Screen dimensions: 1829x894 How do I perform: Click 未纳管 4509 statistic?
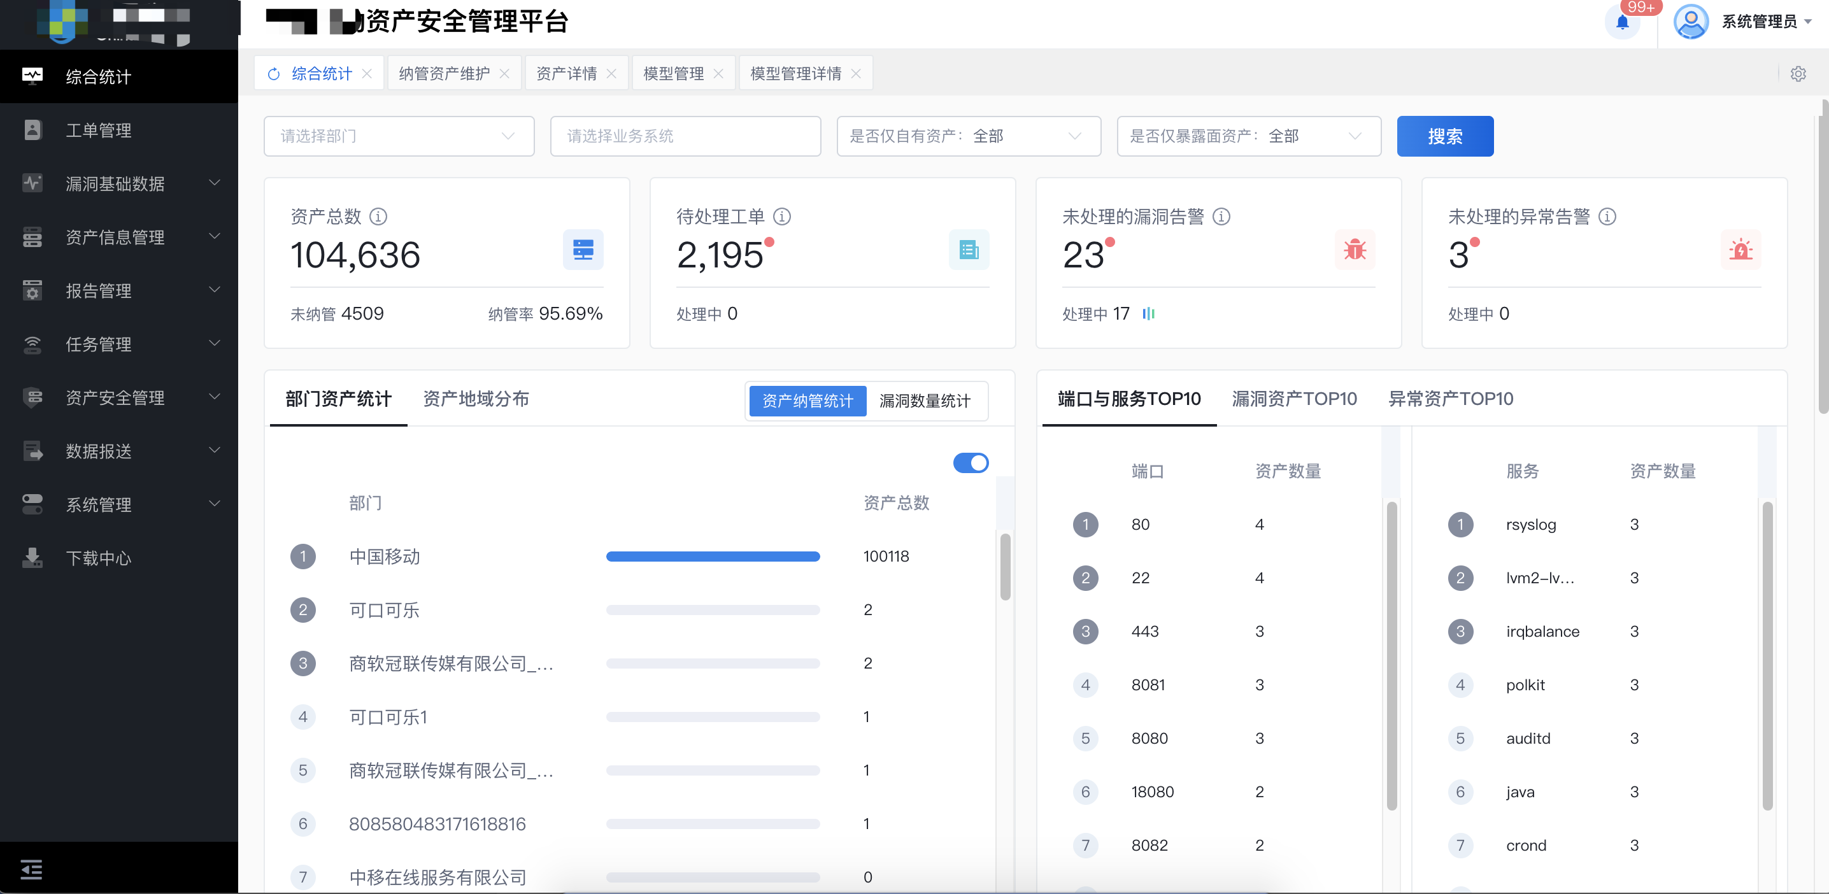[336, 314]
